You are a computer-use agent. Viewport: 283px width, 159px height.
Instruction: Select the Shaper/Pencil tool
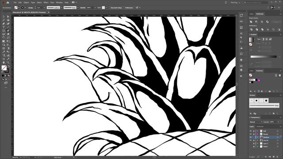pos(4,34)
